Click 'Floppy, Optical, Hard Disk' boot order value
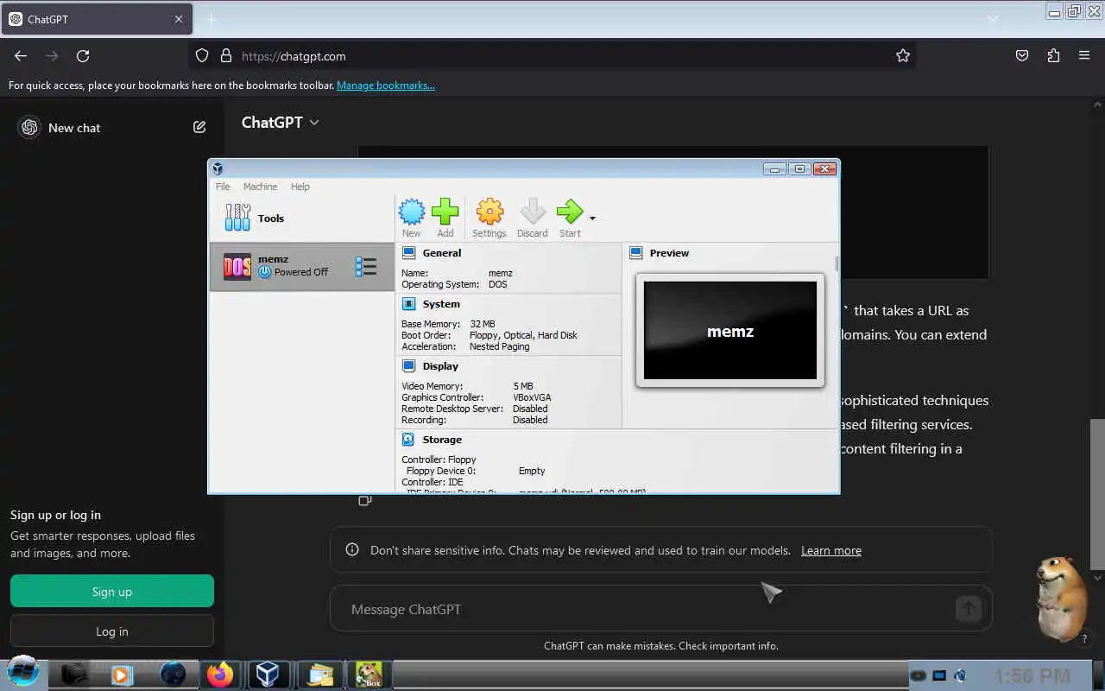This screenshot has height=691, width=1105. click(x=523, y=335)
